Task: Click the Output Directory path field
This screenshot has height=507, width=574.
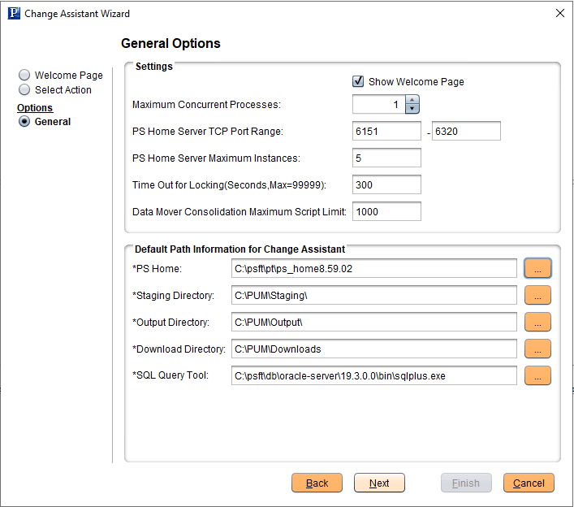Action: pos(374,322)
